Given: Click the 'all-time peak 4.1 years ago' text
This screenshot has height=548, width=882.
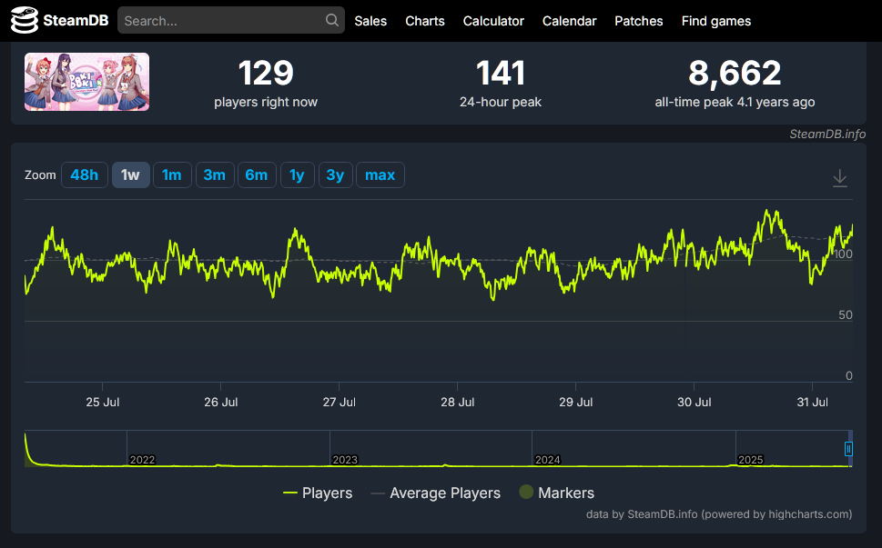Looking at the screenshot, I should coord(735,102).
